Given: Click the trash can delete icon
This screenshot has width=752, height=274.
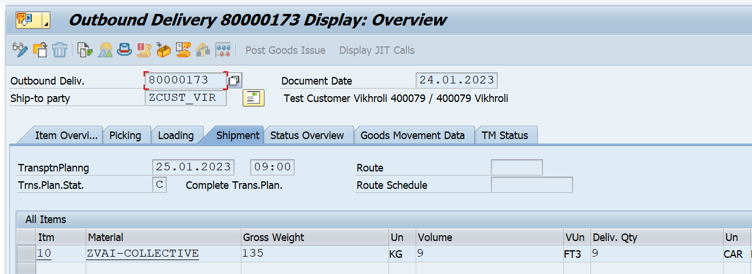Looking at the screenshot, I should pos(60,50).
